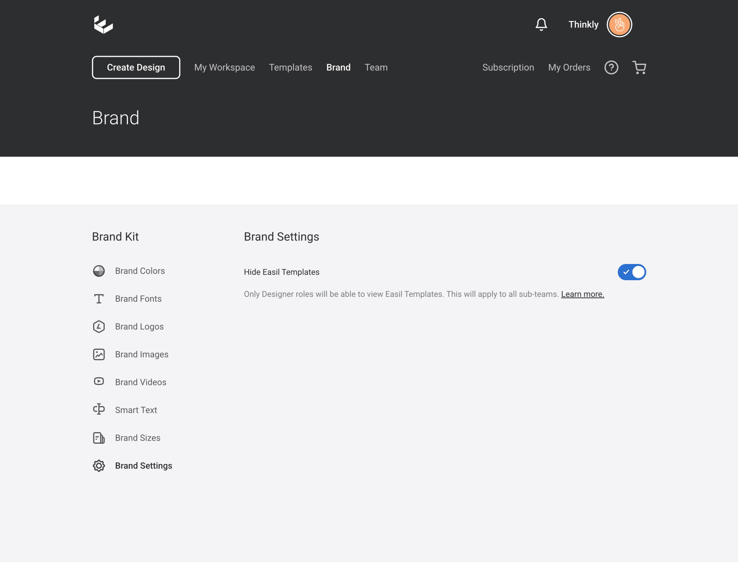Screen dimensions: 738x562
Task: Toggle the Hide Easil Templates switch
Action: pyautogui.click(x=632, y=272)
